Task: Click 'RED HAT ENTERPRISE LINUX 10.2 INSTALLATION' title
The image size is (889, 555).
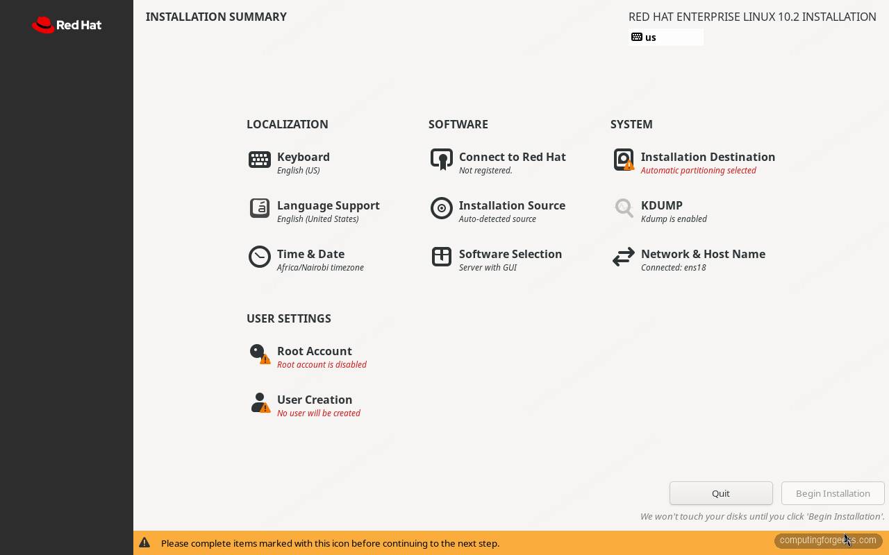Action: pos(752,17)
